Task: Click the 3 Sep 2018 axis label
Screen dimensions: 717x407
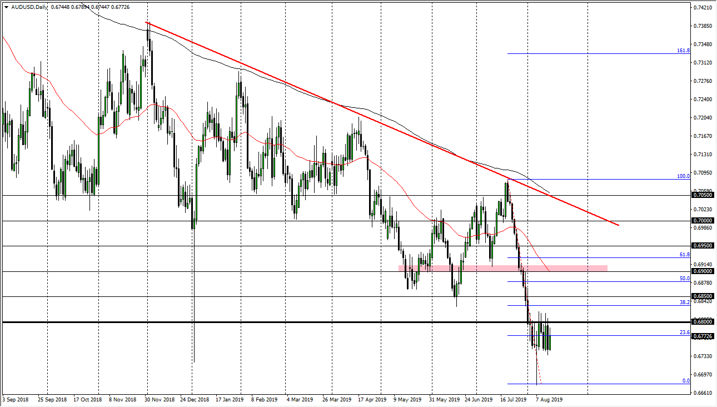Action: click(15, 399)
